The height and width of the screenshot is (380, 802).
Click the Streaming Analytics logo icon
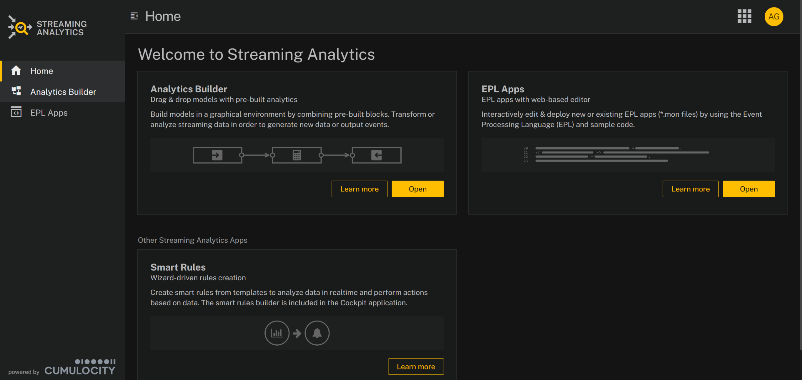20,28
